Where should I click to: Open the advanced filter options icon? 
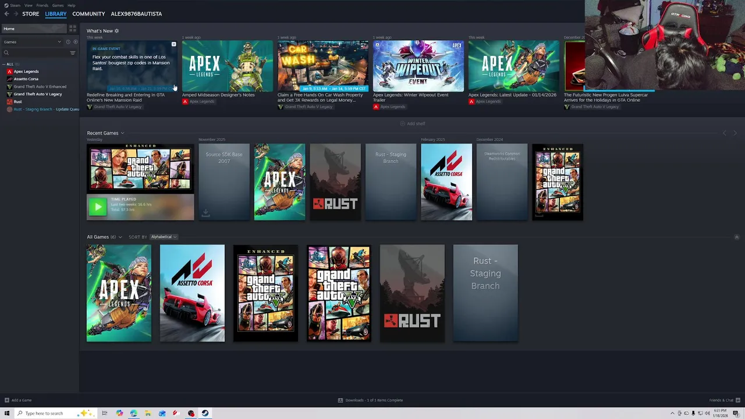point(73,53)
